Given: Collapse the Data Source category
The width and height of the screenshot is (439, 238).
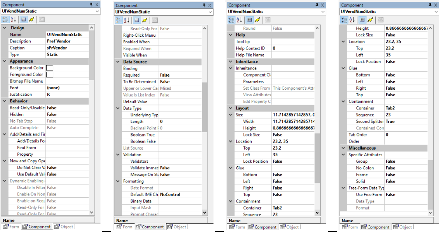Looking at the screenshot, I should pyautogui.click(x=118, y=62).
